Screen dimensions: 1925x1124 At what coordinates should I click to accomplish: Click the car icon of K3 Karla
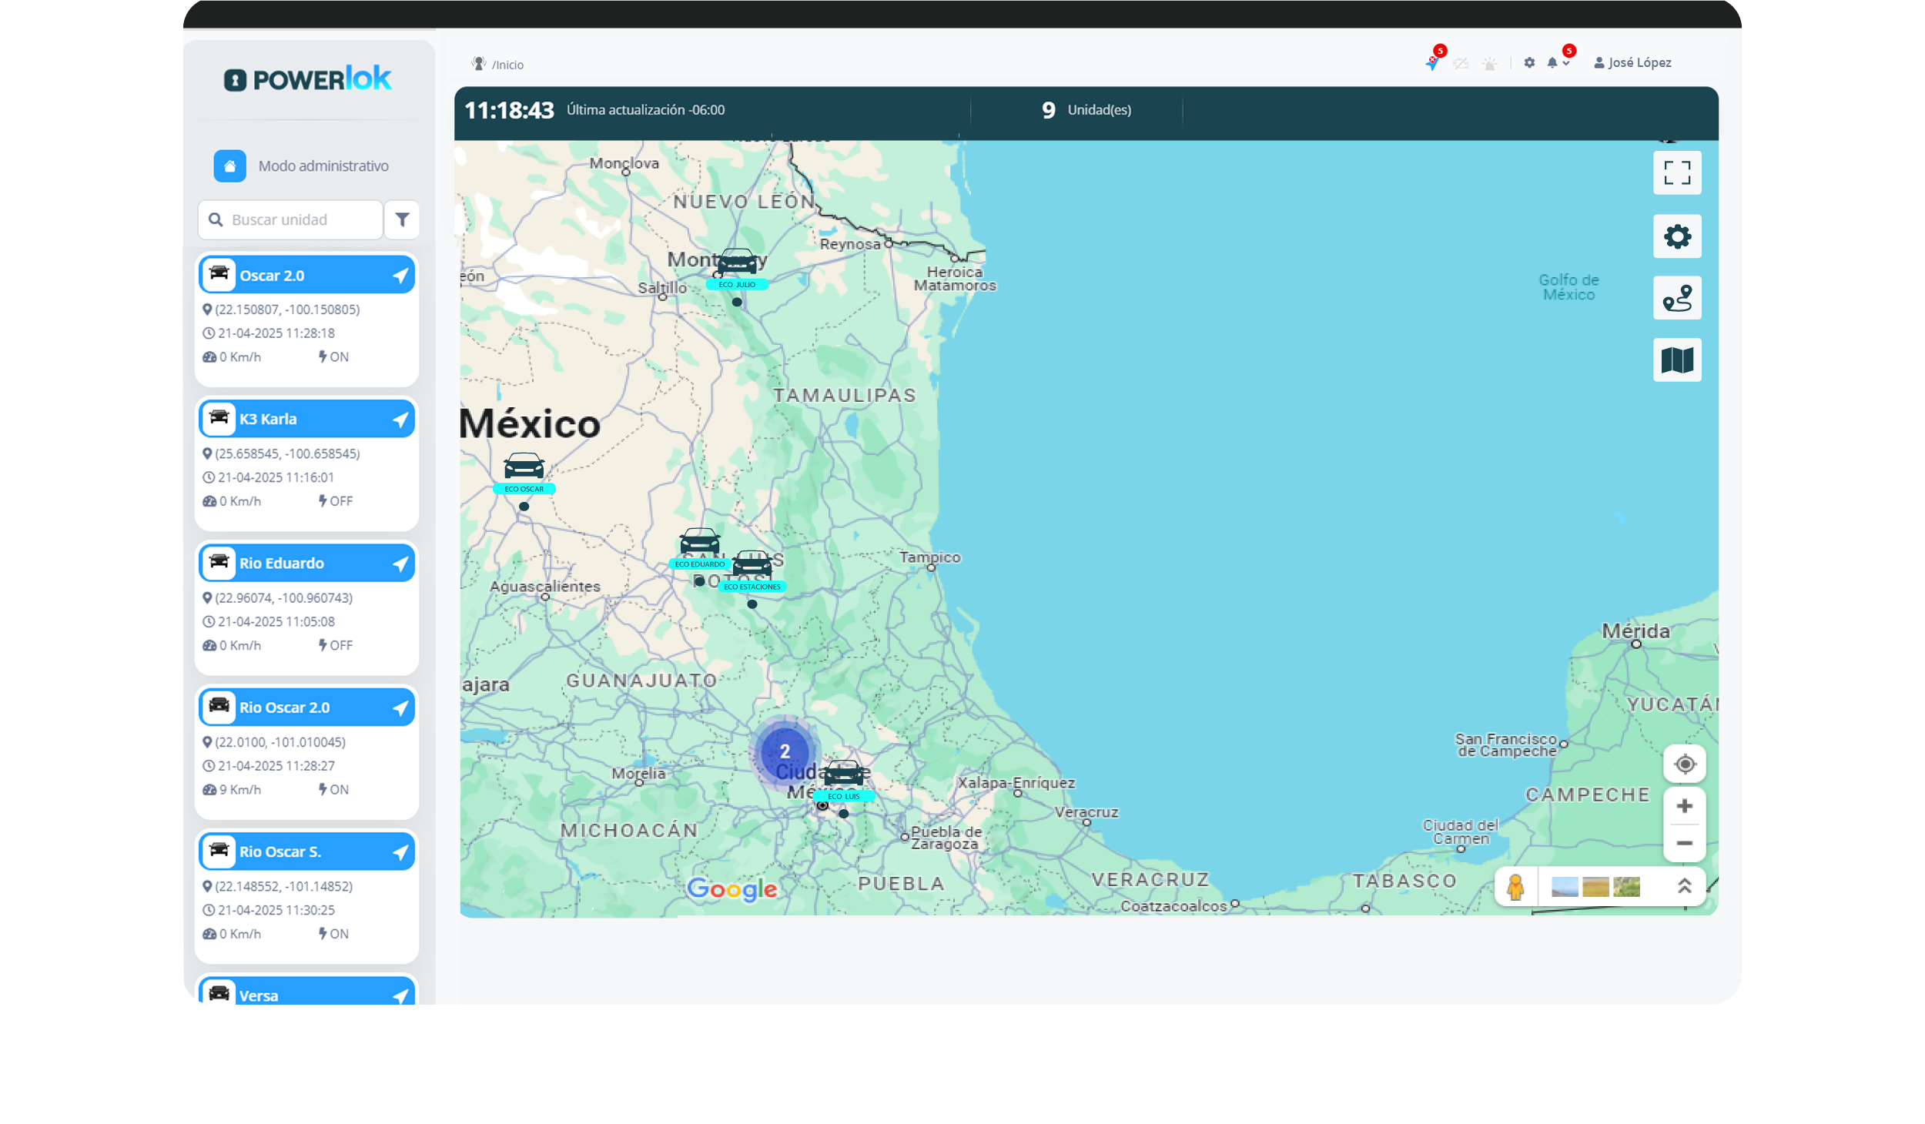click(x=219, y=418)
